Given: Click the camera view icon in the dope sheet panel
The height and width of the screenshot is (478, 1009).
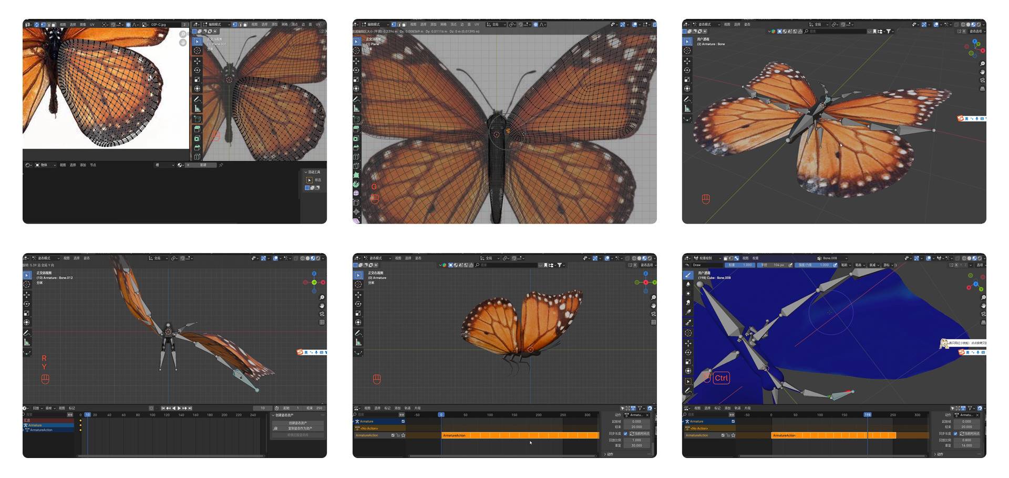Looking at the screenshot, I should pos(322,314).
